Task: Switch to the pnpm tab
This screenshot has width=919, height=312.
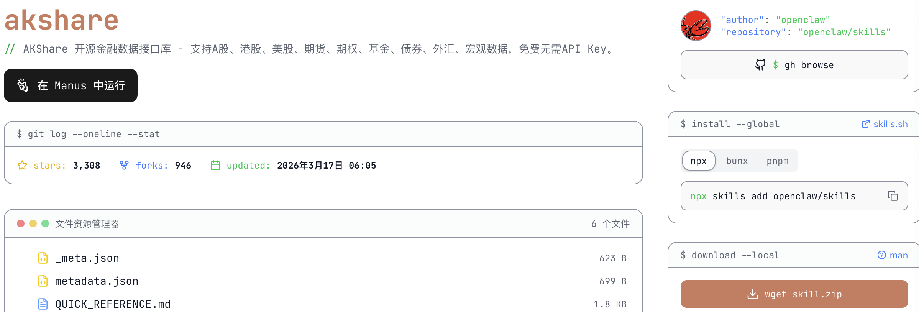Action: click(x=777, y=161)
